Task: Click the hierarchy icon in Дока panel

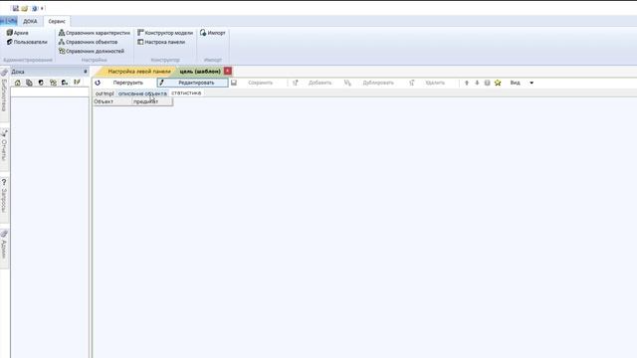Action: coord(53,83)
